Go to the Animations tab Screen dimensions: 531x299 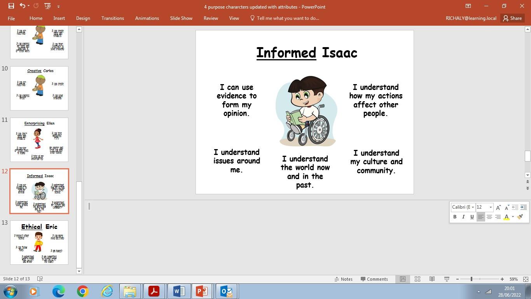pos(147,18)
